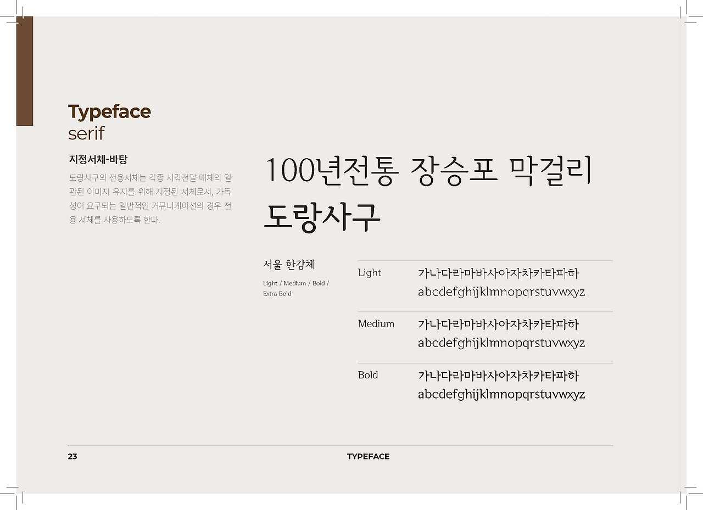Click the "Bold" weight row label
The image size is (703, 510).
pyautogui.click(x=368, y=375)
